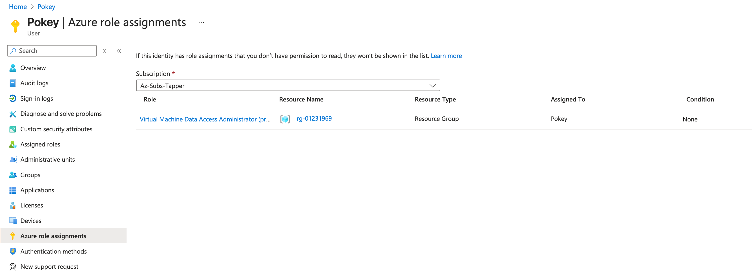Go to Groups menu item
752x280 pixels.
30,175
